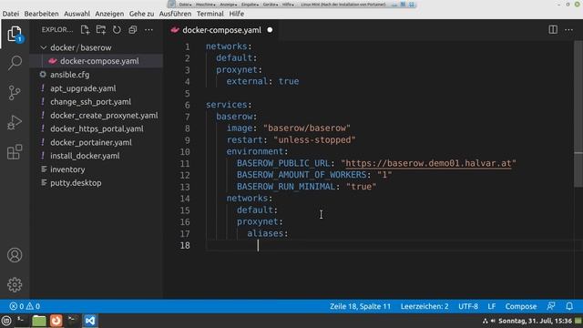Click the volume icon in system tray

tap(493, 321)
